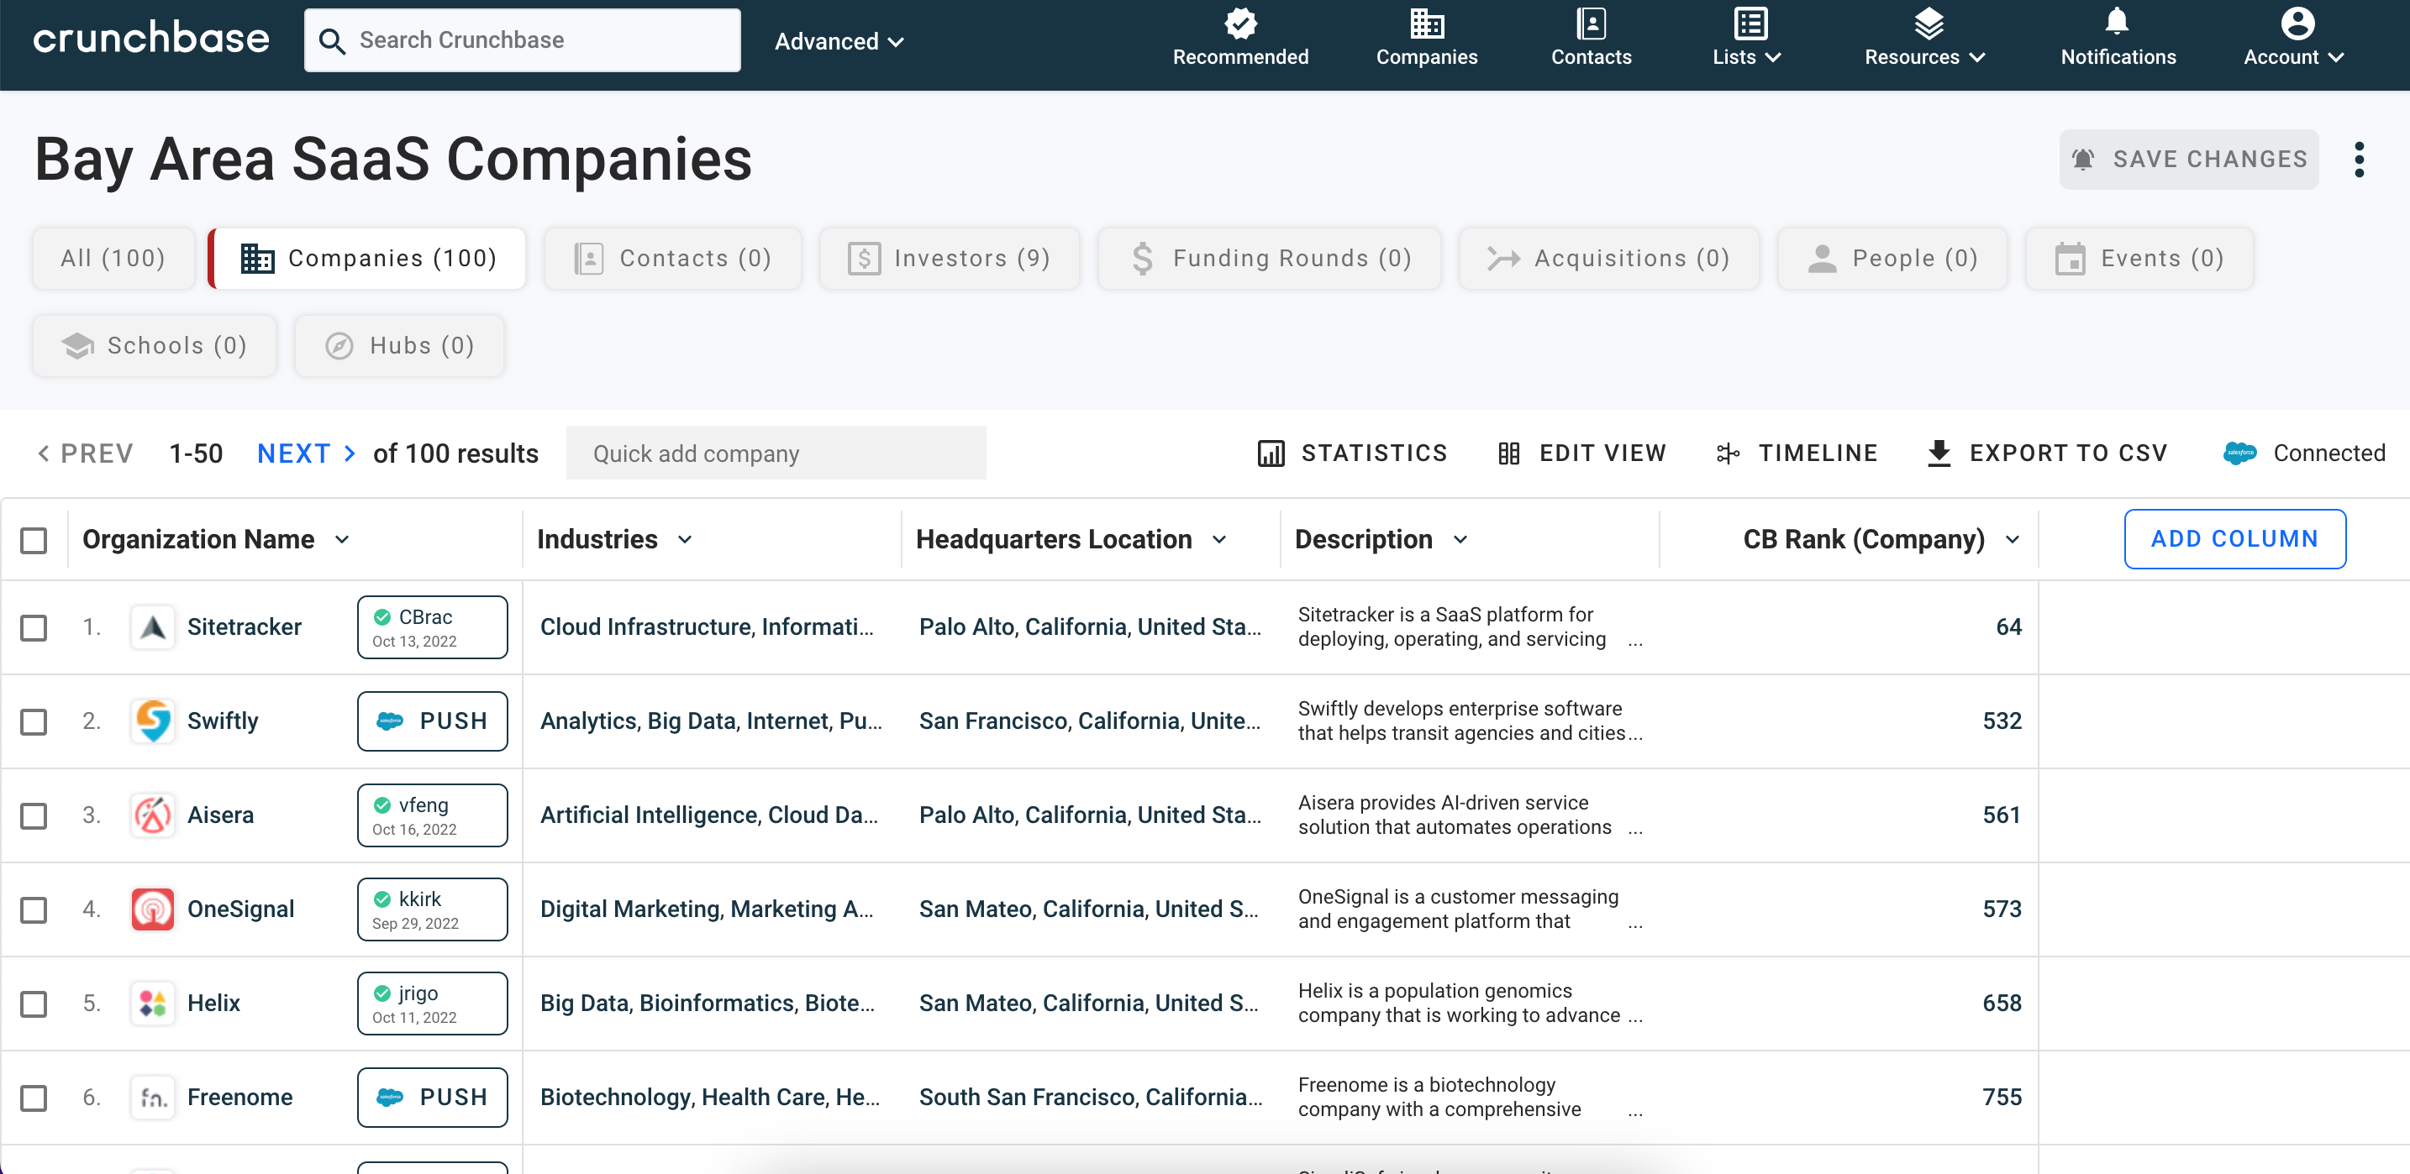Switch to the Contacts (0) tab
2410x1174 pixels.
(x=673, y=258)
